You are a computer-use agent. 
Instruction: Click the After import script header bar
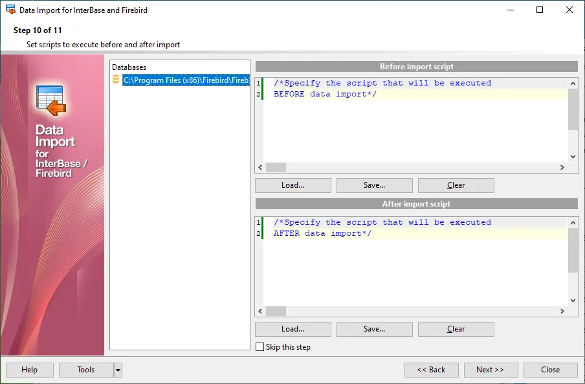pyautogui.click(x=416, y=204)
